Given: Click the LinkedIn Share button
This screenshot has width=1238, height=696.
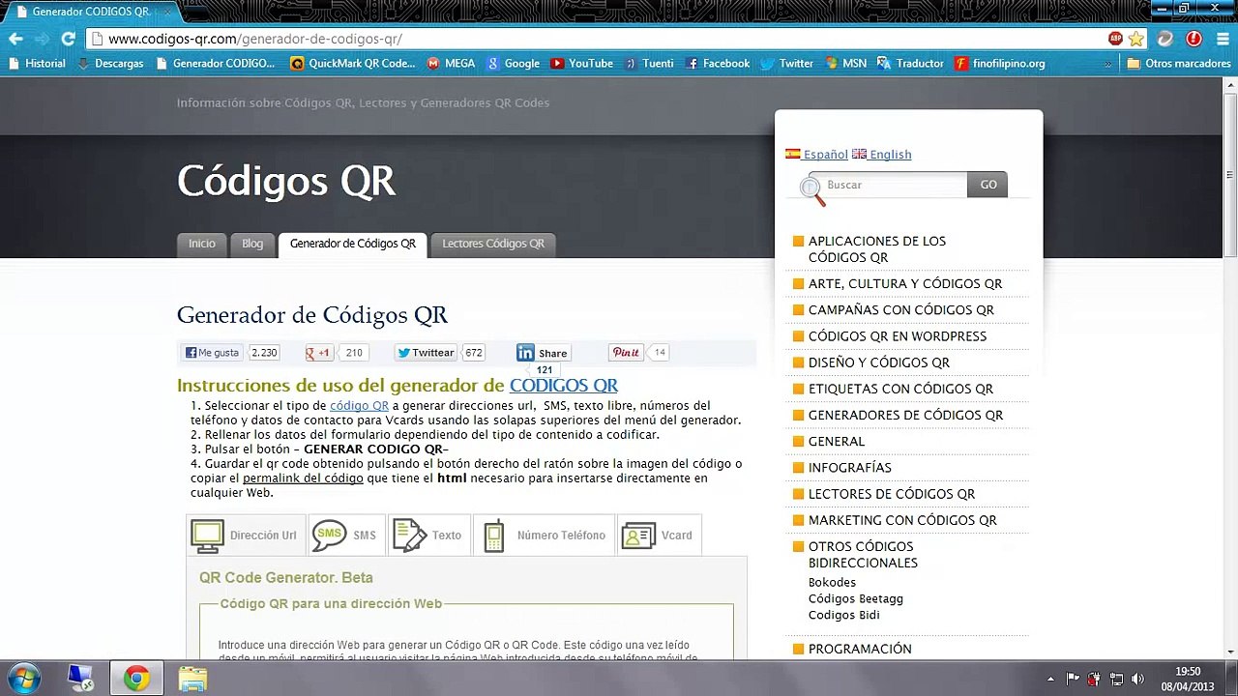Looking at the screenshot, I should point(543,353).
